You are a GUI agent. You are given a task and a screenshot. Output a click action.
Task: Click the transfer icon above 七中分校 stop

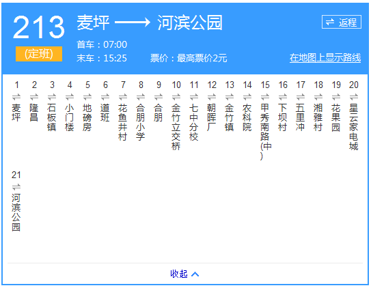[x=194, y=97]
